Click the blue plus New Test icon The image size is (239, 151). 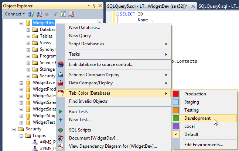61,120
